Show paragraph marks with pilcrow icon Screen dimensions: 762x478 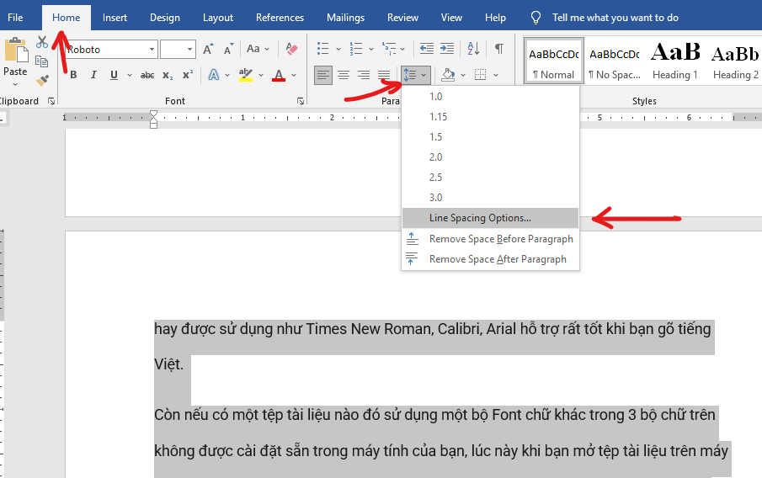click(499, 49)
